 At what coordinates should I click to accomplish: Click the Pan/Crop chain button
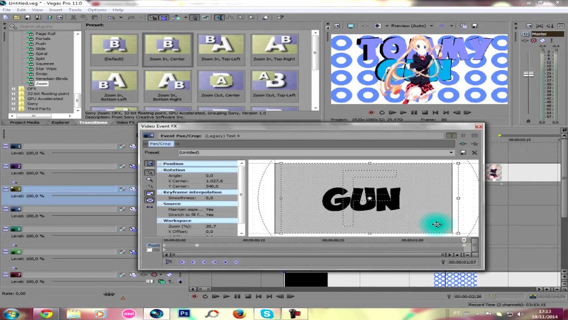point(160,144)
